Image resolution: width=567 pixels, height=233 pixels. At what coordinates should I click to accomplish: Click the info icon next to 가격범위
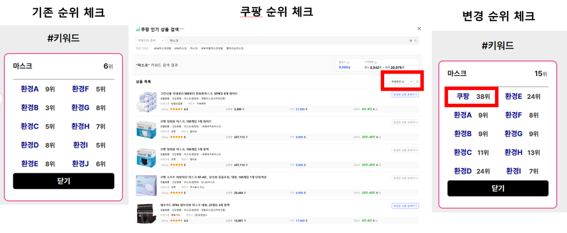[x=376, y=62]
